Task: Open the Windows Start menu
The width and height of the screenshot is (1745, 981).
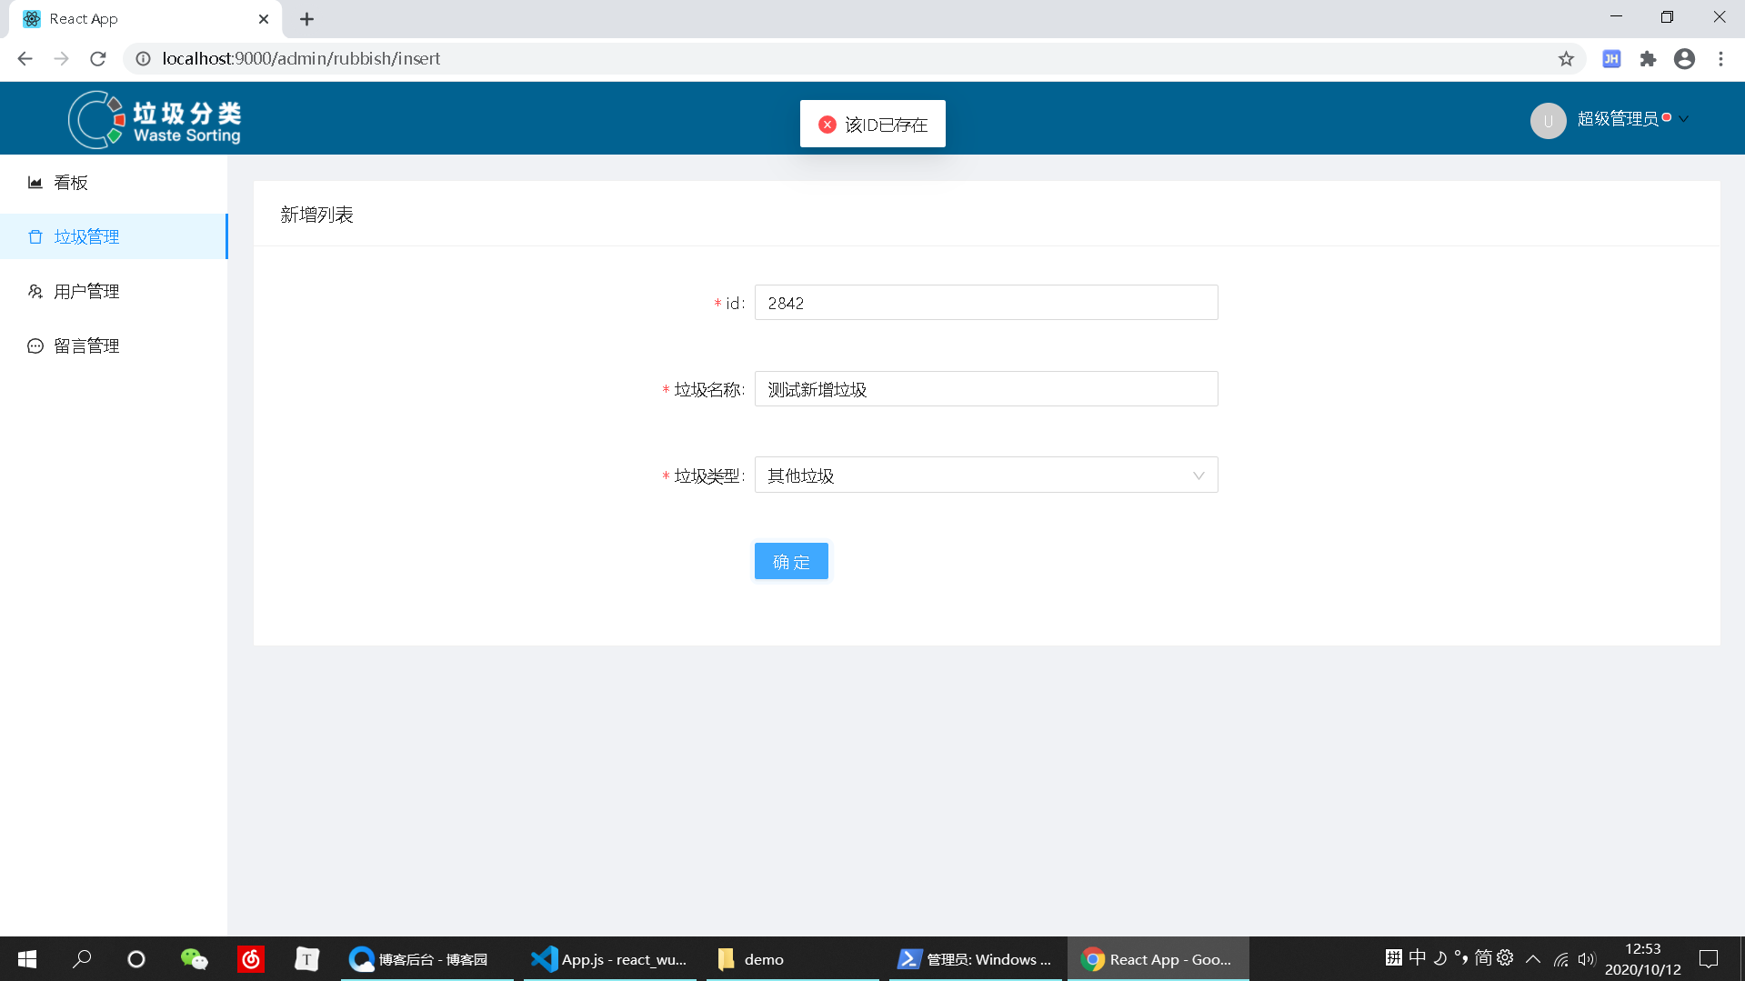Action: (27, 959)
